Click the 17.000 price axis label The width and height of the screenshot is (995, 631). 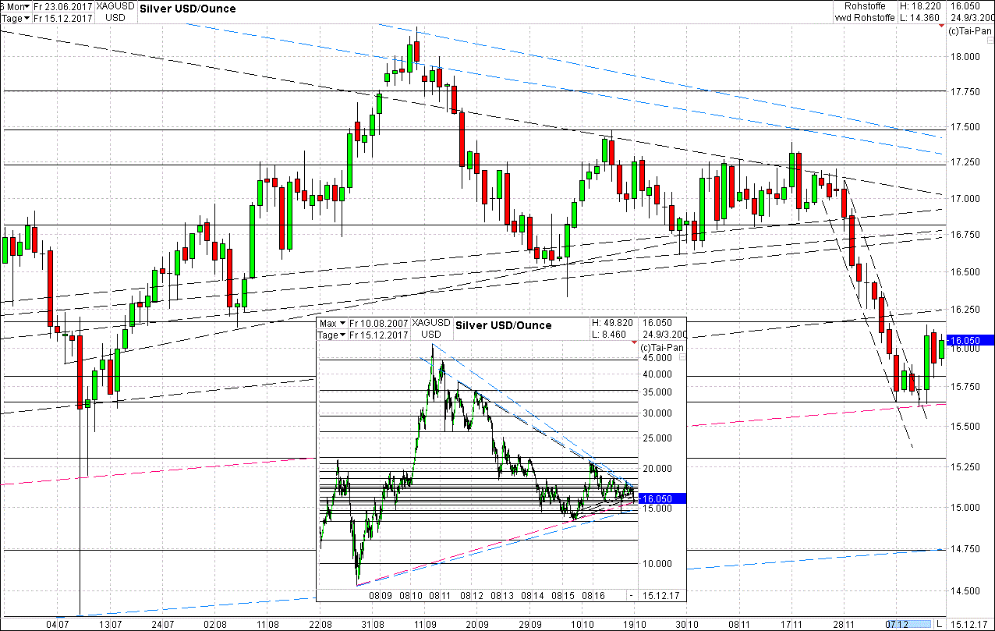click(x=965, y=198)
